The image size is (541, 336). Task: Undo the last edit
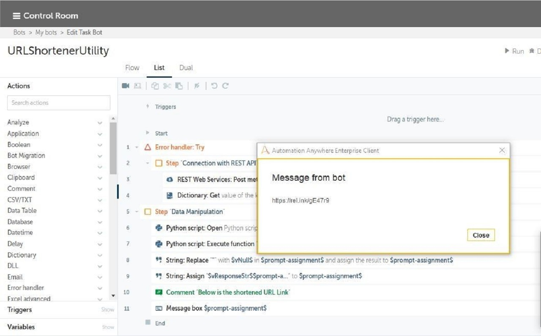(x=214, y=86)
